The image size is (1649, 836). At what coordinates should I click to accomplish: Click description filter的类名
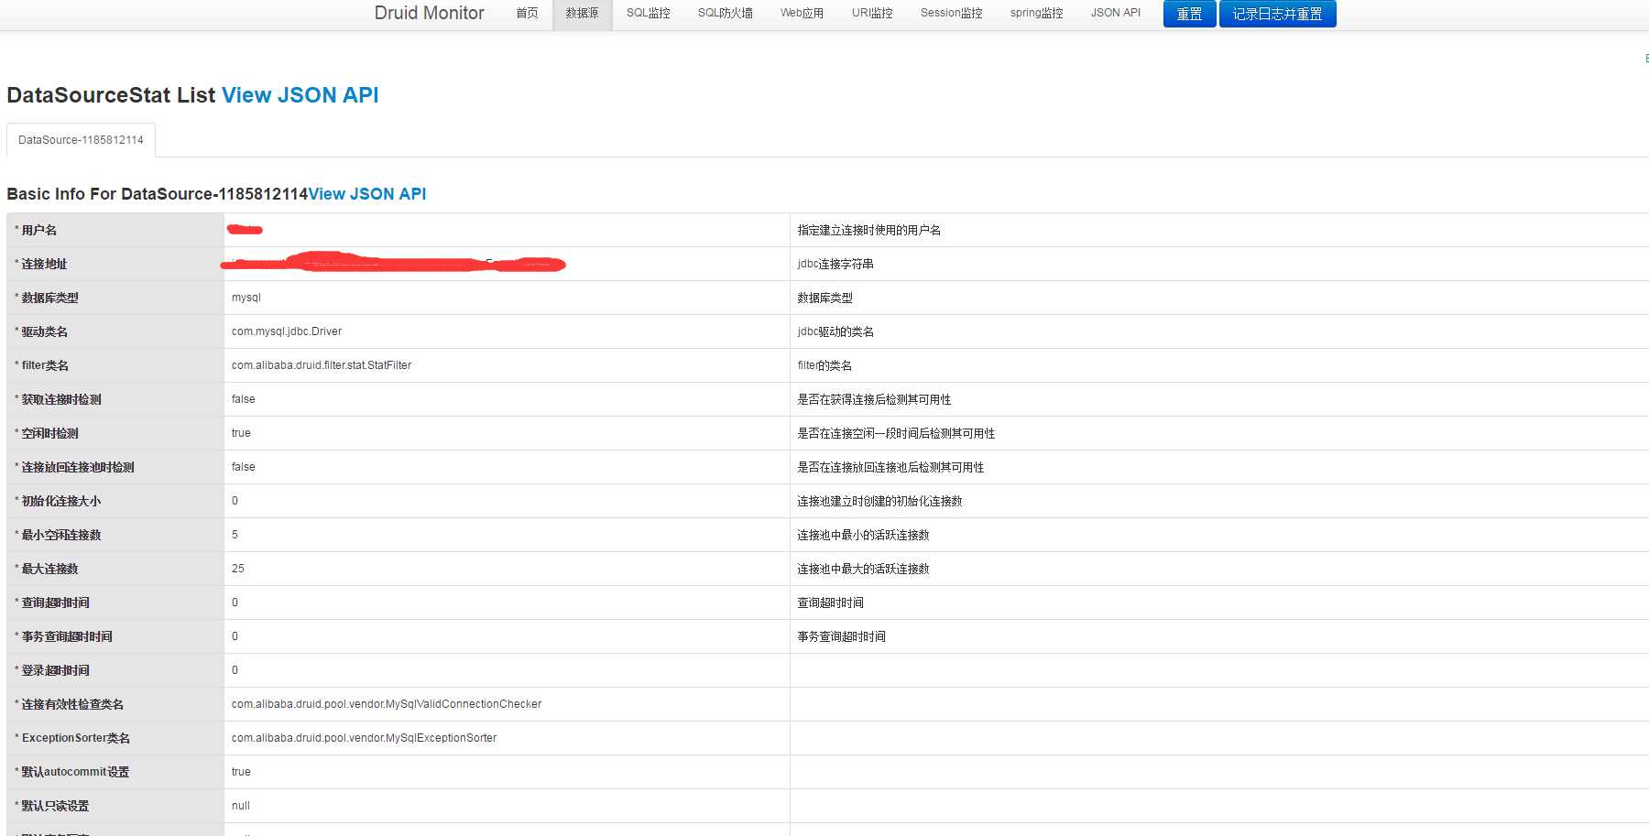[824, 365]
